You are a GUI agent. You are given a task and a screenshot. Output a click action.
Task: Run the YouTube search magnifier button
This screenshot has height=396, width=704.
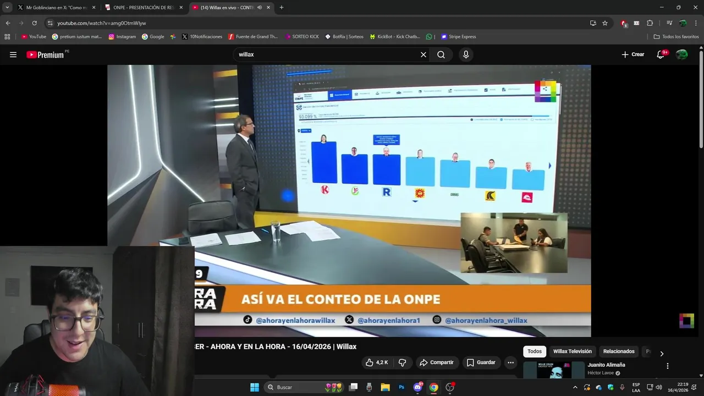pyautogui.click(x=441, y=54)
